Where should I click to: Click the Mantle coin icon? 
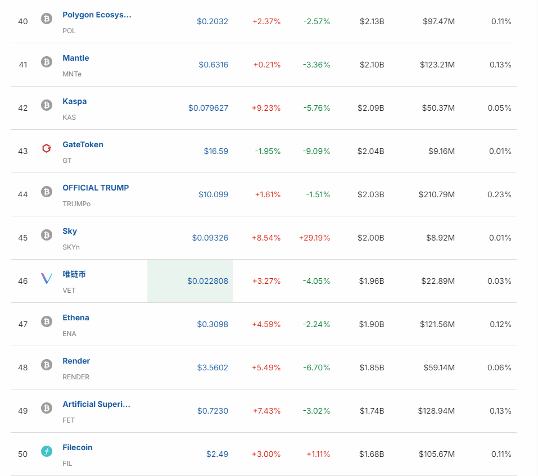pyautogui.click(x=47, y=62)
